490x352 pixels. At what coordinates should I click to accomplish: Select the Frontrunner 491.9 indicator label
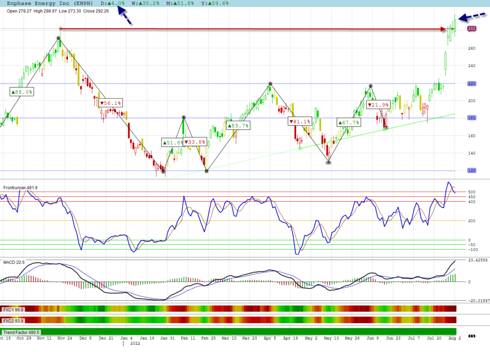(x=20, y=188)
